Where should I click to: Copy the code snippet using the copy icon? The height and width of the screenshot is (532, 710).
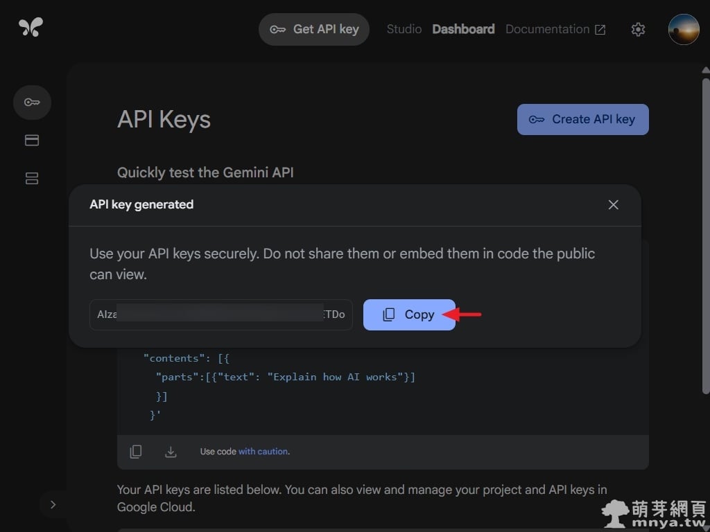(x=136, y=452)
